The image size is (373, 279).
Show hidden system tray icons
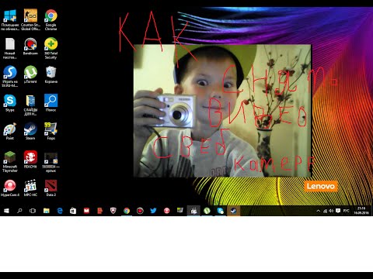pos(318,211)
